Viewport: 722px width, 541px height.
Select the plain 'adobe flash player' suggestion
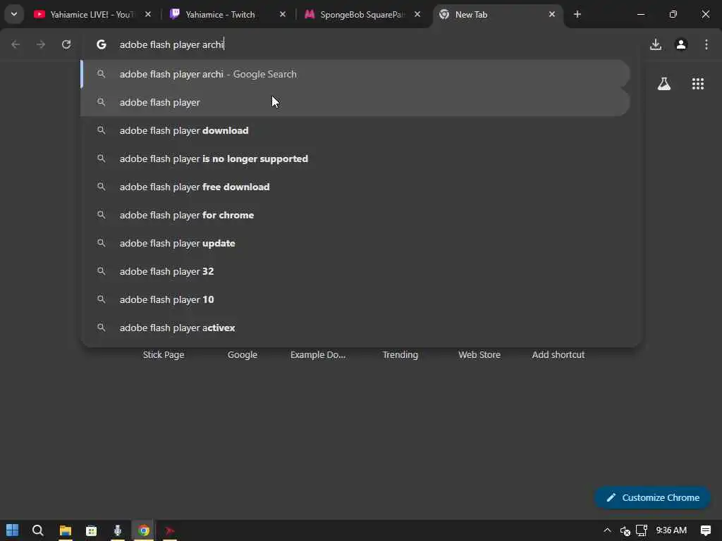355,102
